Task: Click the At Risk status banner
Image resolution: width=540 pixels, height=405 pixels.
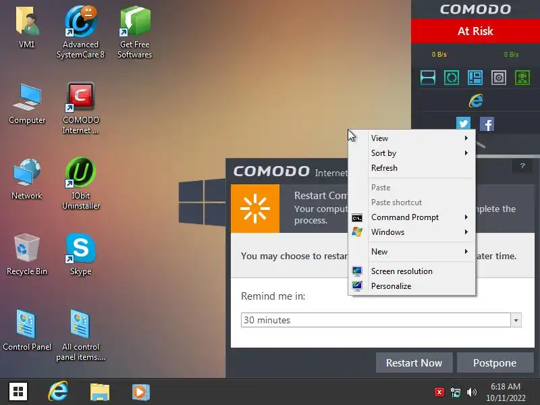Action: pyautogui.click(x=475, y=31)
